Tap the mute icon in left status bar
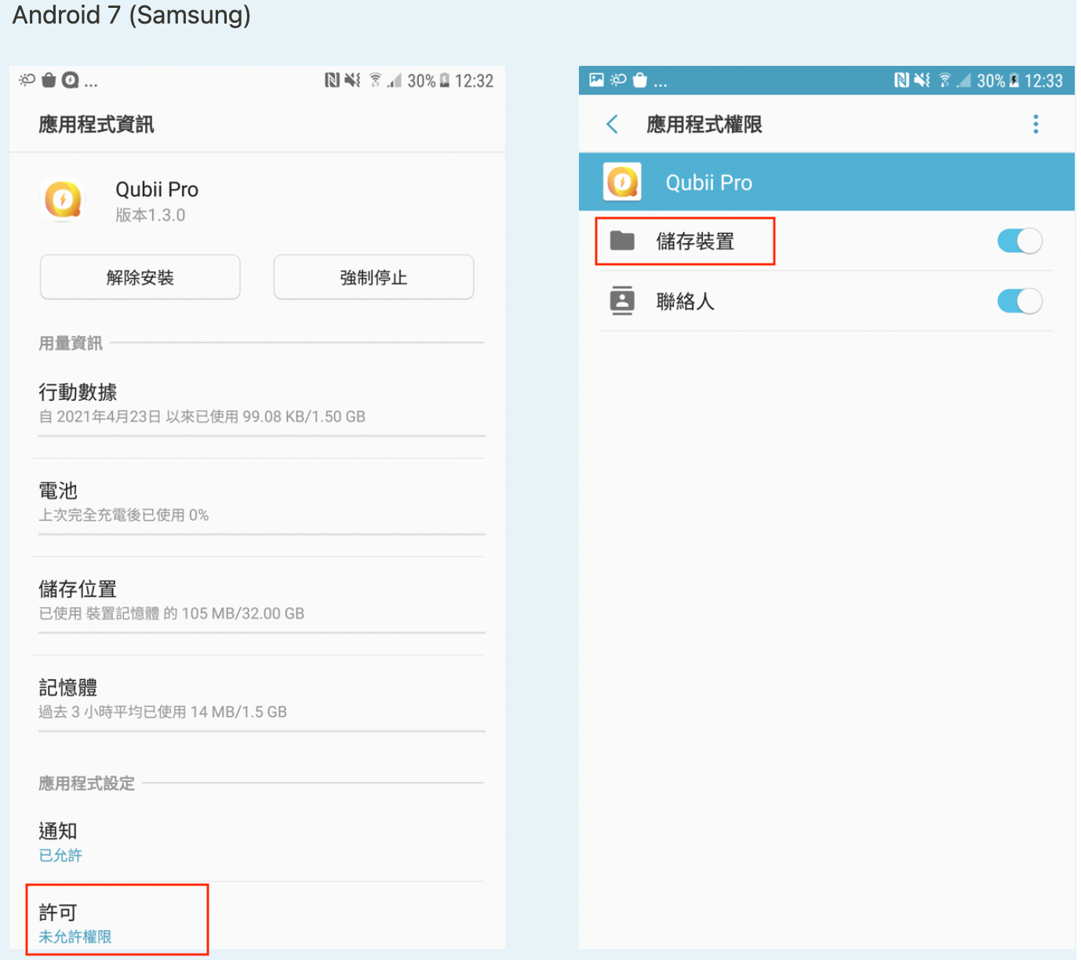 (x=352, y=80)
